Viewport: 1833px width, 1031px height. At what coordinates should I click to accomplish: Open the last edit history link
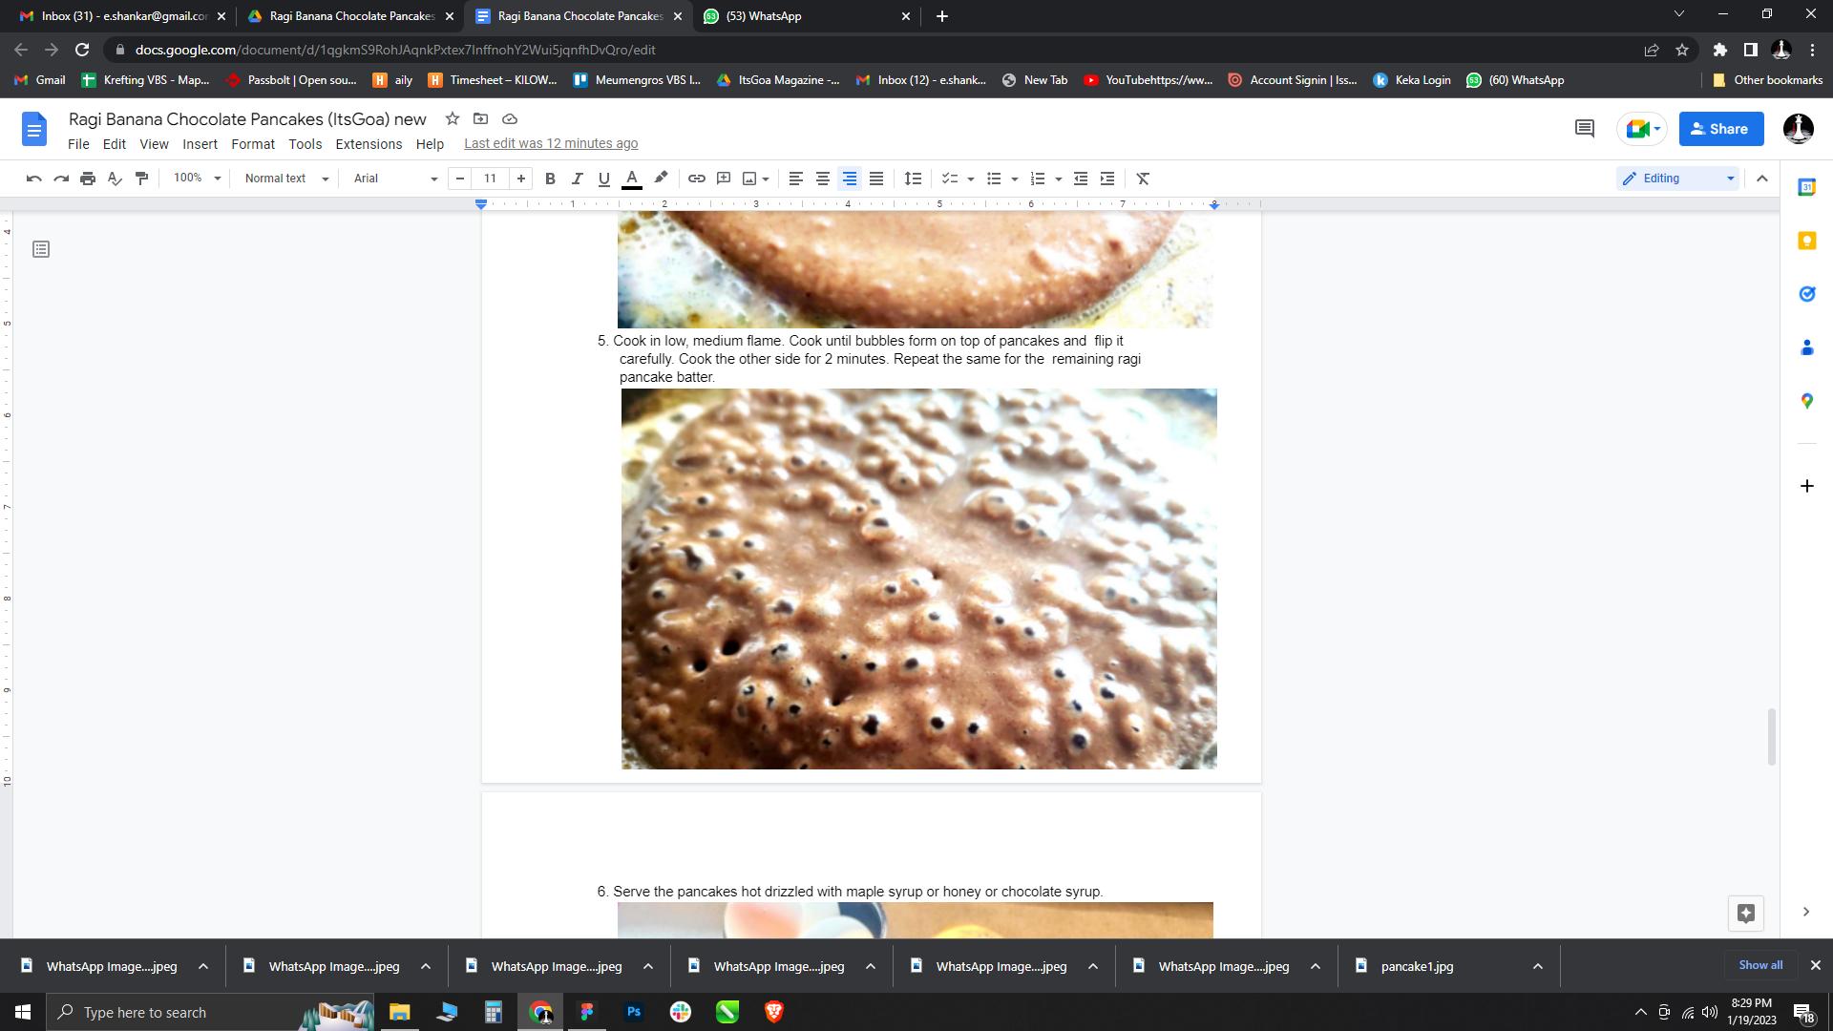(x=551, y=143)
